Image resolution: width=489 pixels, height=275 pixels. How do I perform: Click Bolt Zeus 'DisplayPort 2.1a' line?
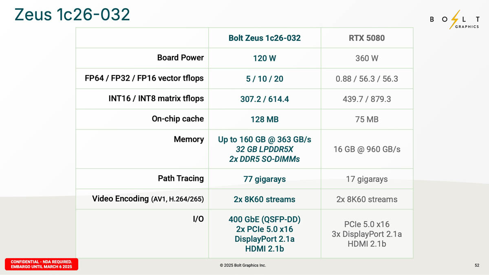pos(264,239)
